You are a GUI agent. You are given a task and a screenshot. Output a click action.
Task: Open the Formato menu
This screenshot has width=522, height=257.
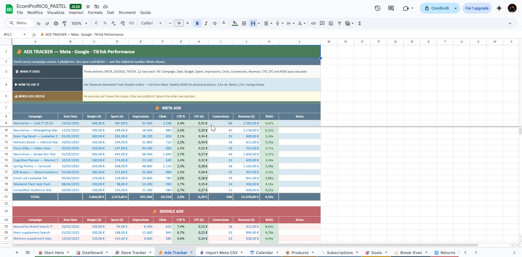[x=95, y=13]
